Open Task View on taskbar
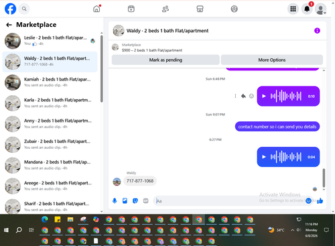335x246 pixels. 31,230
